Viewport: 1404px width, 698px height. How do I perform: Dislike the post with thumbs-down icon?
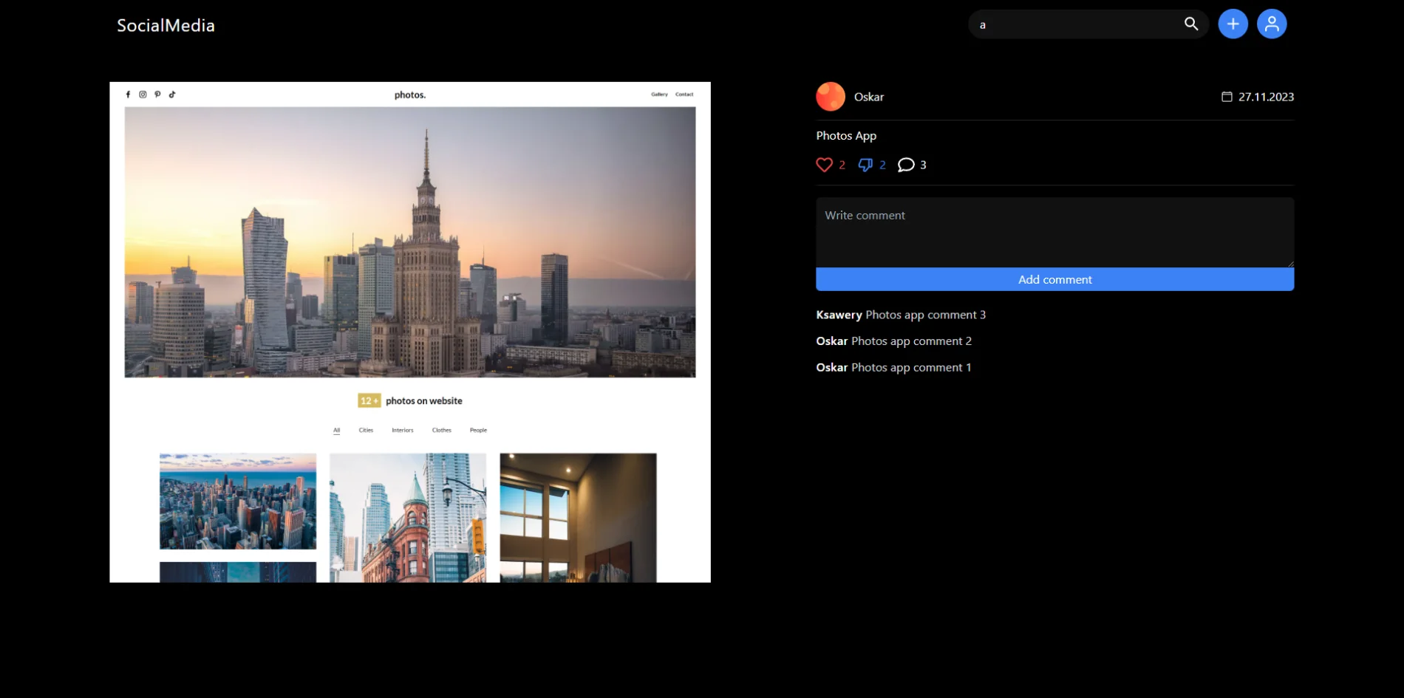coord(865,165)
